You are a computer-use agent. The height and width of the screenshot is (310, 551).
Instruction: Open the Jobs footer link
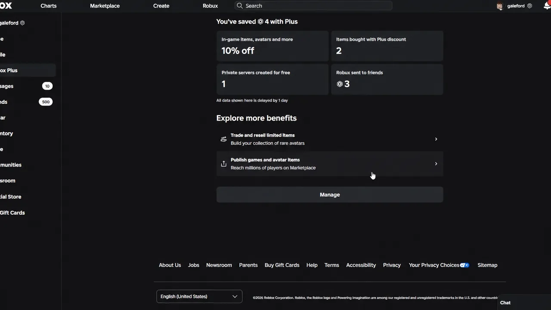coord(194,265)
